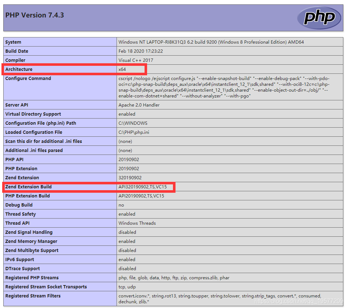
Task: Select the '320190902' Zend Extension value
Action: [130, 177]
